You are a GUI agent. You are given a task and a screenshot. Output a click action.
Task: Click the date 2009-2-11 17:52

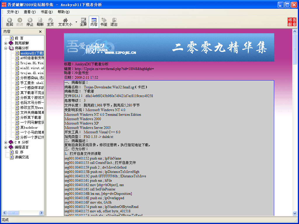coord(86,78)
